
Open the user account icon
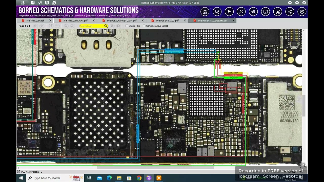[302, 12]
